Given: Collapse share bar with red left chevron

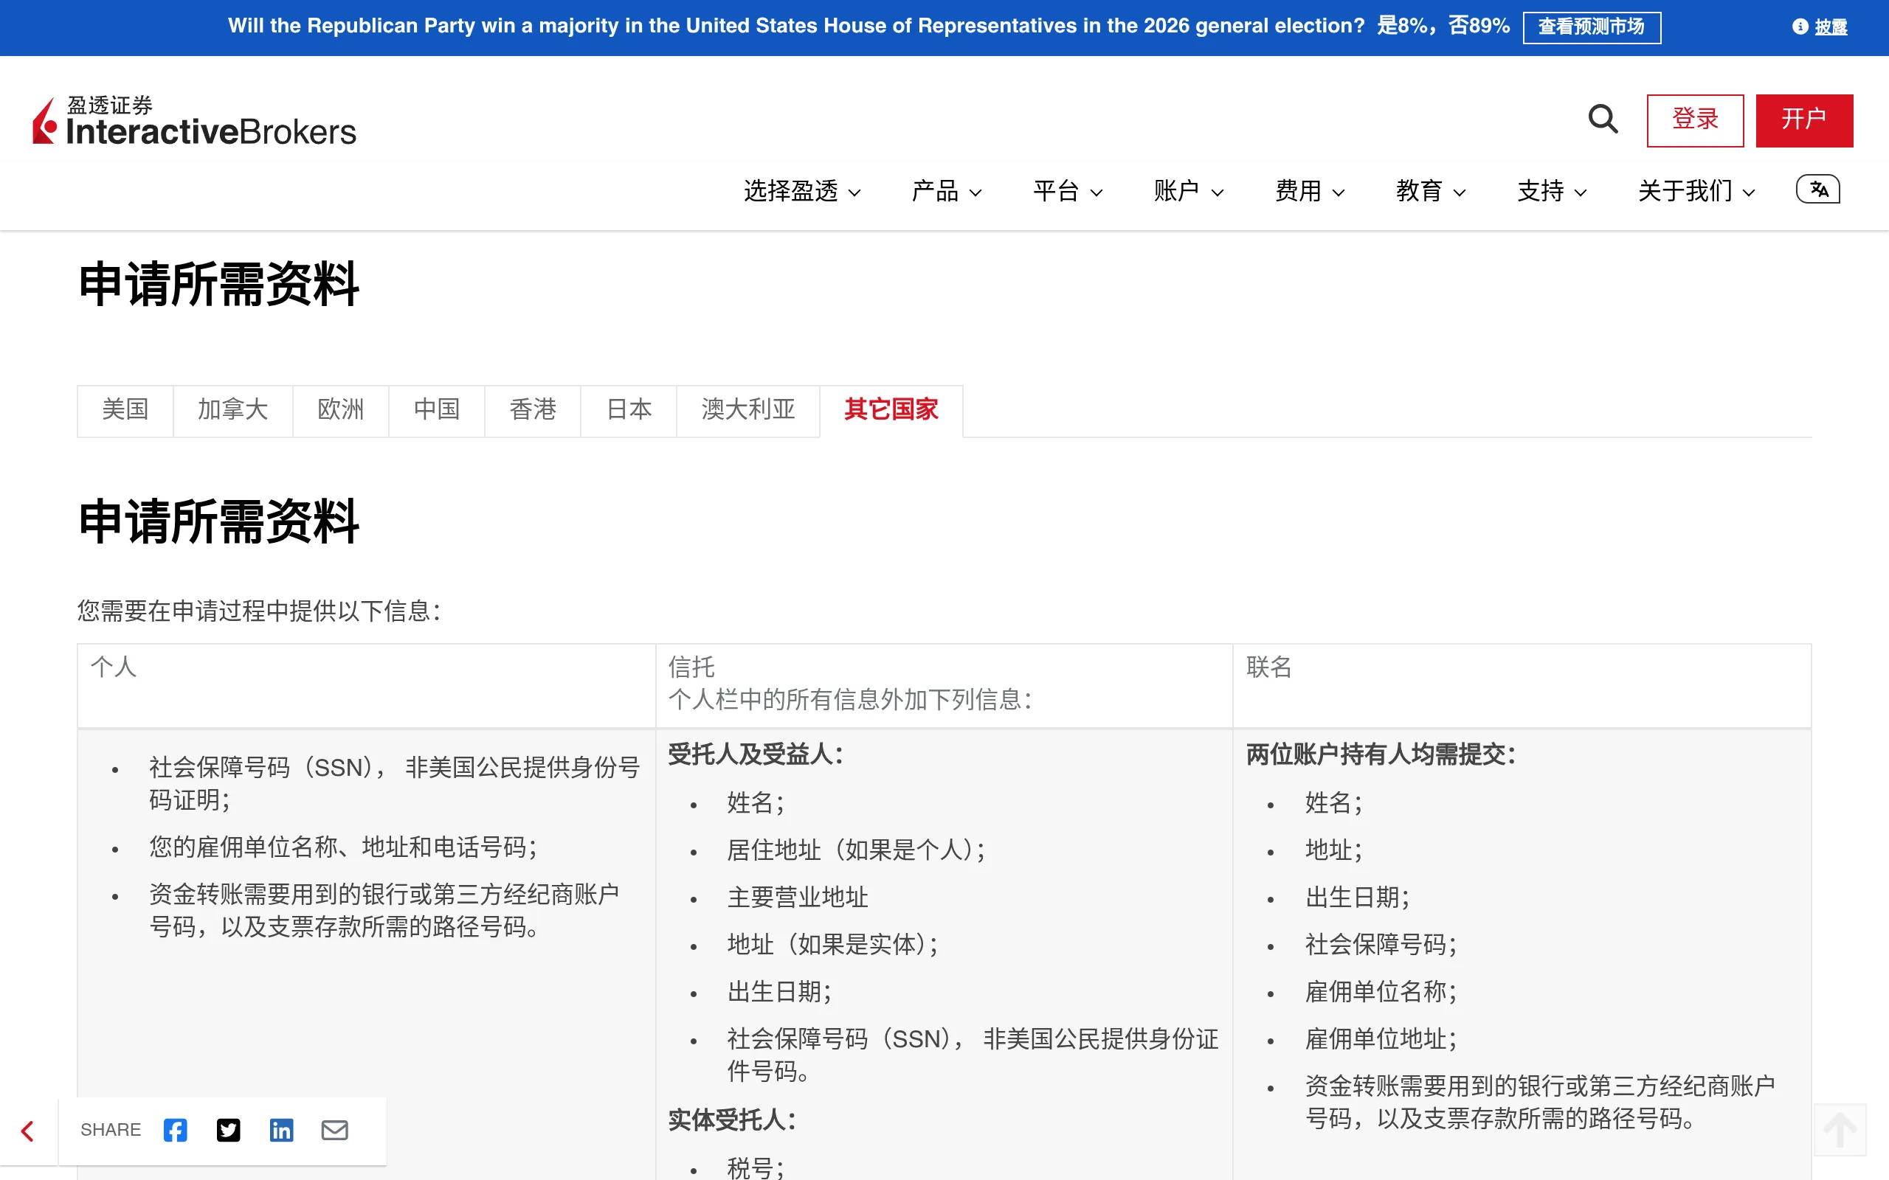Looking at the screenshot, I should click(x=28, y=1131).
